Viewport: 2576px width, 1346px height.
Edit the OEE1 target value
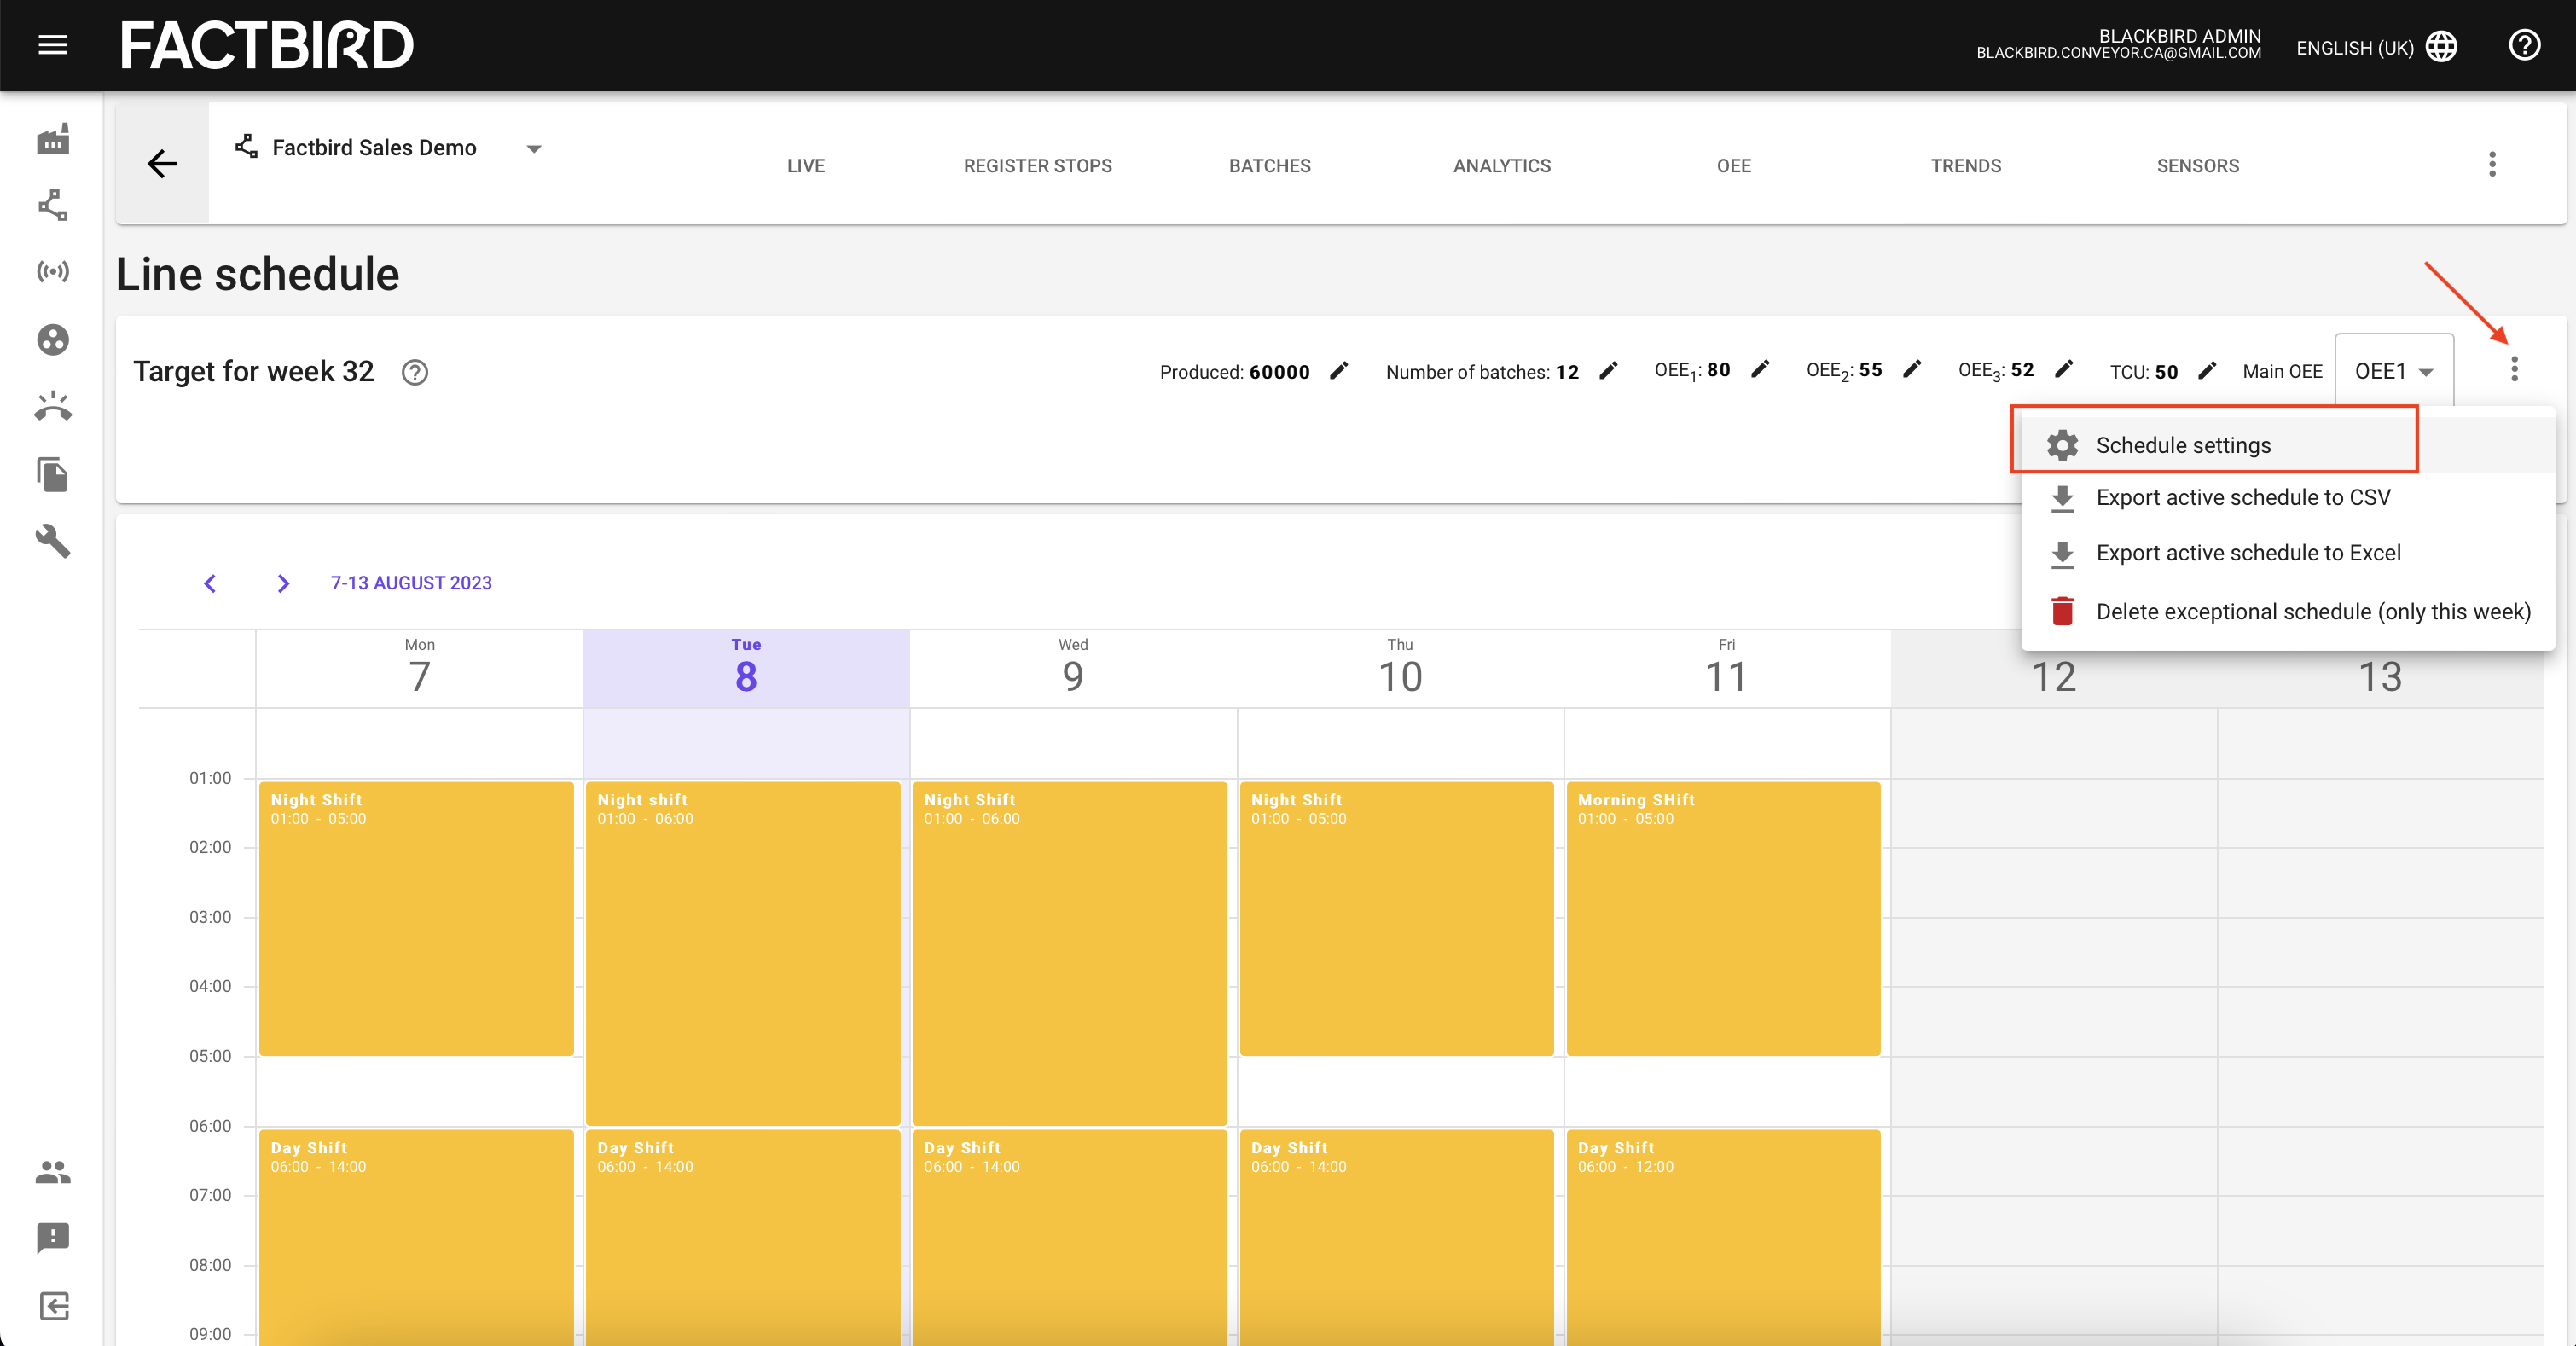click(x=1761, y=370)
